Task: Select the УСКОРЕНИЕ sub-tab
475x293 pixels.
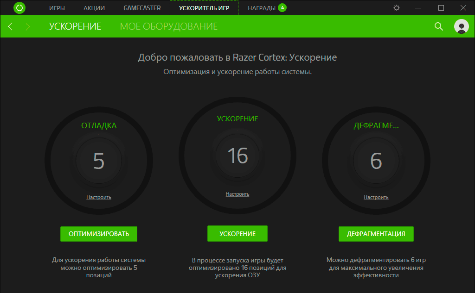Action: coord(75,26)
